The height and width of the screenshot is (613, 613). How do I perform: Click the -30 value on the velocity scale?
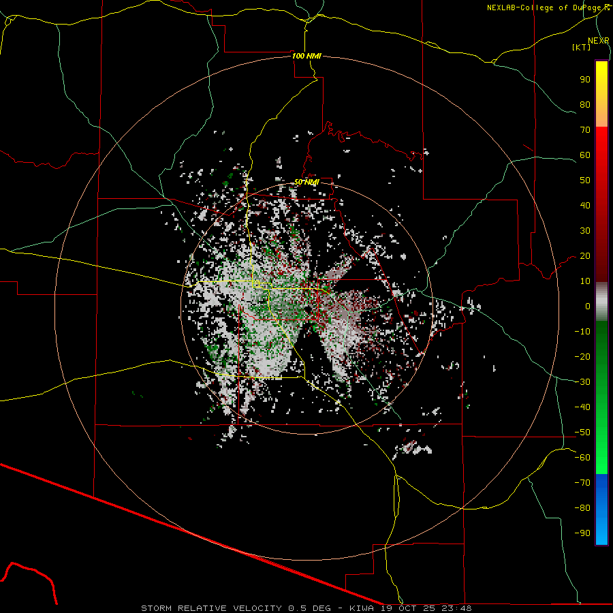tap(582, 382)
